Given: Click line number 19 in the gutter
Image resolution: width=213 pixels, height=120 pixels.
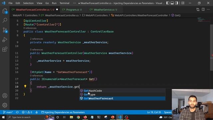Looking at the screenshot, I should point(17,87).
